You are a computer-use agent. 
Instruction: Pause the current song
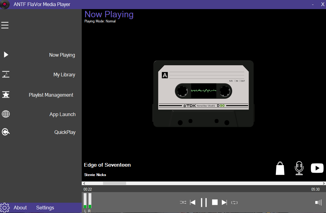(x=204, y=202)
